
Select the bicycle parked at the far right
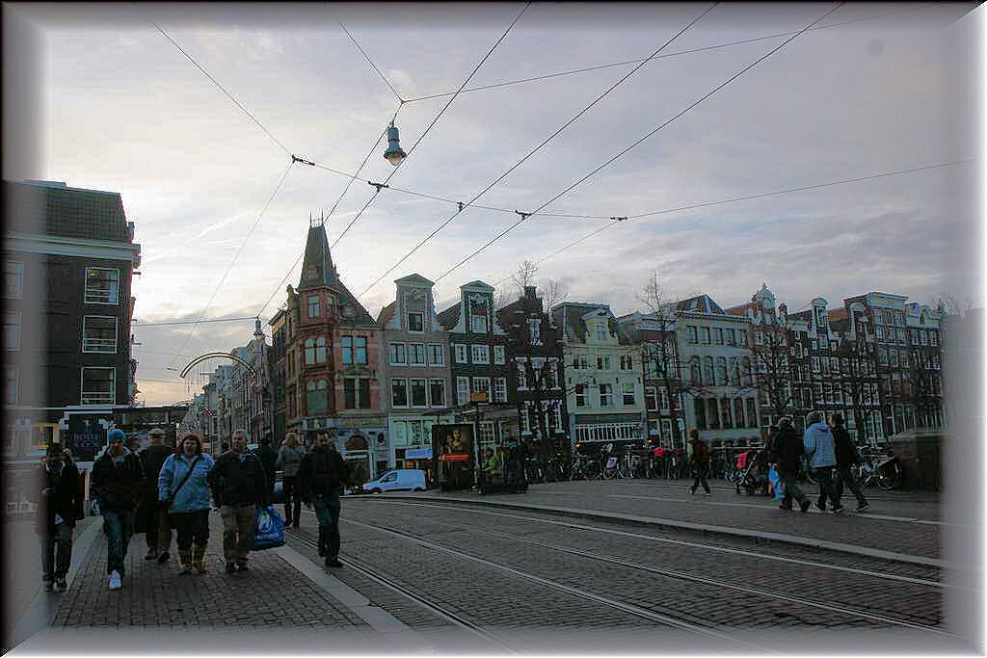[x=878, y=470]
